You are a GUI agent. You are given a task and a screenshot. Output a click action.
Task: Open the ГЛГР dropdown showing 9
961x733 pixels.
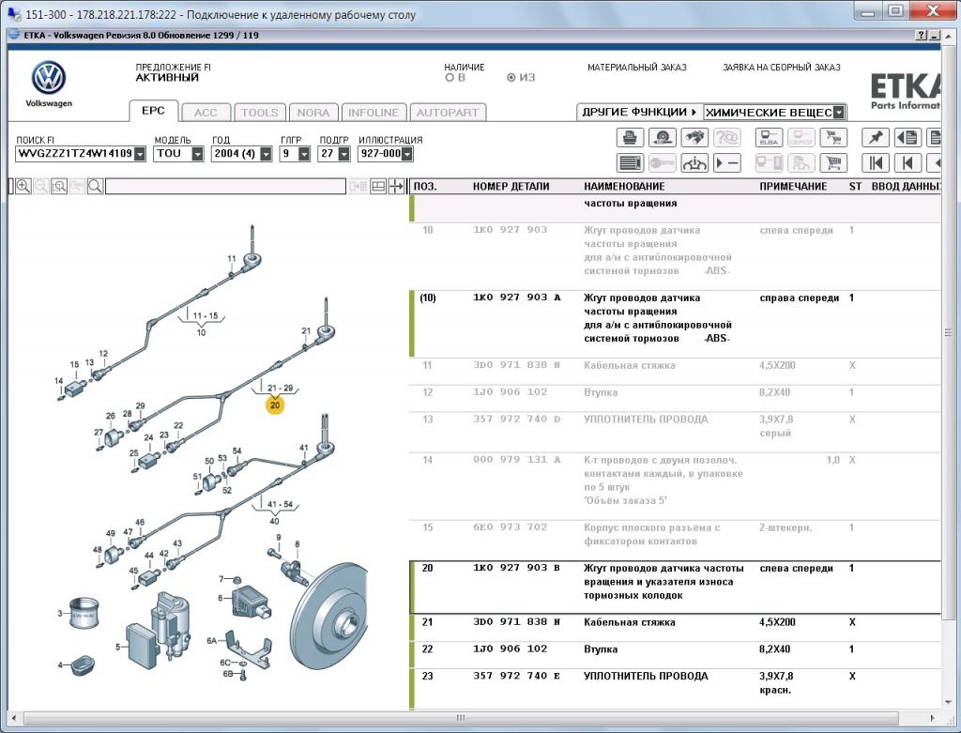(304, 154)
